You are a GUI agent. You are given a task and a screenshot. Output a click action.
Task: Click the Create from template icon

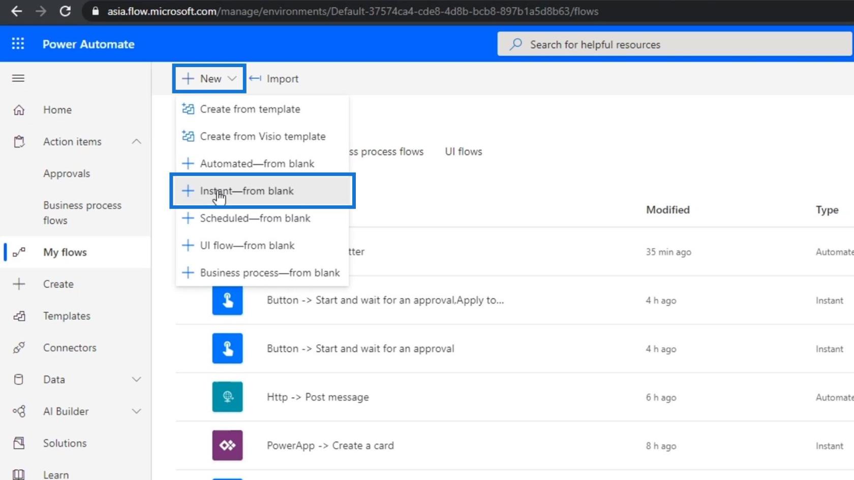tap(188, 109)
